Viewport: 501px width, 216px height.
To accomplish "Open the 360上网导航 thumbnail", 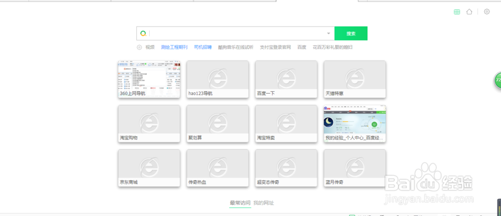I will click(x=149, y=79).
